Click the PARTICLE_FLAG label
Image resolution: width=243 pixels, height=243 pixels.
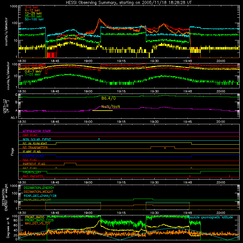pyautogui.click(x=34, y=164)
